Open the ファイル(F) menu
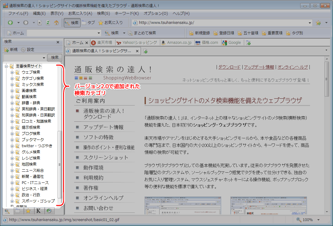 pos(18,13)
